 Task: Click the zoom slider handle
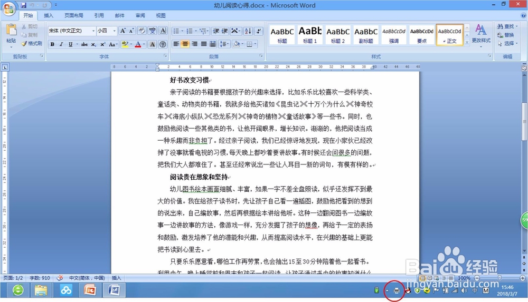click(499, 278)
